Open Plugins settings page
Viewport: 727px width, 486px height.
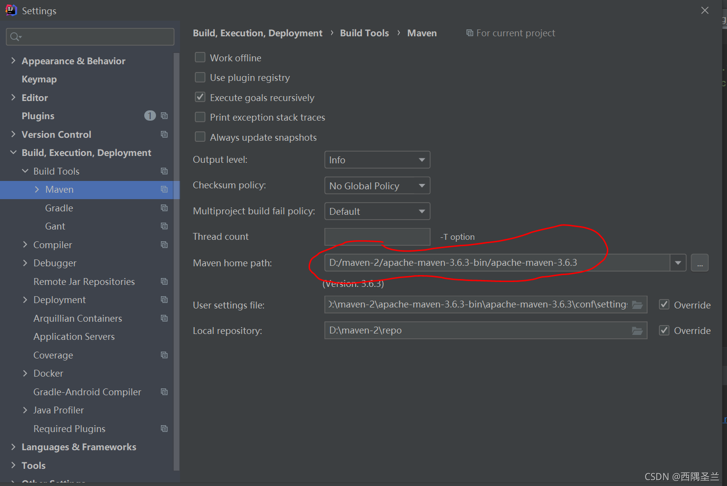click(x=38, y=116)
